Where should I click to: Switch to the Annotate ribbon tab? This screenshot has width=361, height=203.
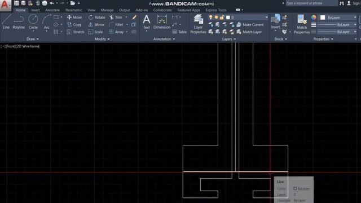click(x=52, y=10)
